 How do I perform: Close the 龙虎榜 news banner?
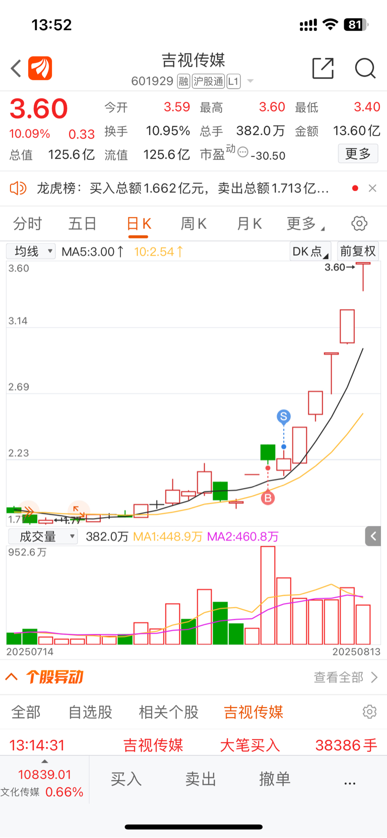372,188
